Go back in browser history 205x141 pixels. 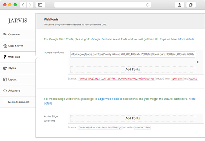(23, 5)
